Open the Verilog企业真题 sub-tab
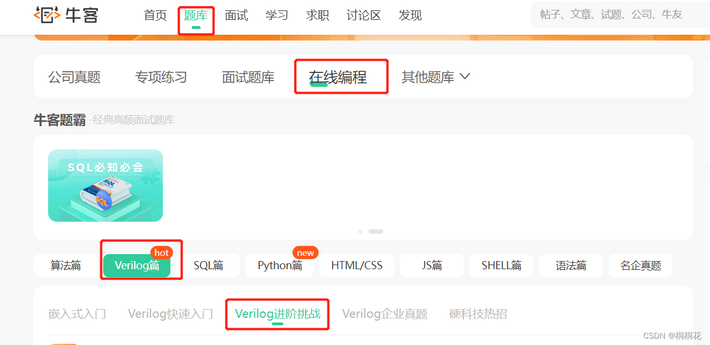Image resolution: width=710 pixels, height=345 pixels. point(385,314)
